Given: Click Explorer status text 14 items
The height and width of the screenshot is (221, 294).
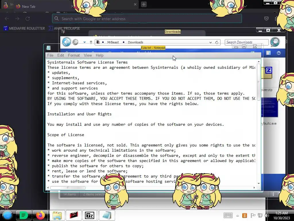Looking at the screenshot, I should coord(69,194).
